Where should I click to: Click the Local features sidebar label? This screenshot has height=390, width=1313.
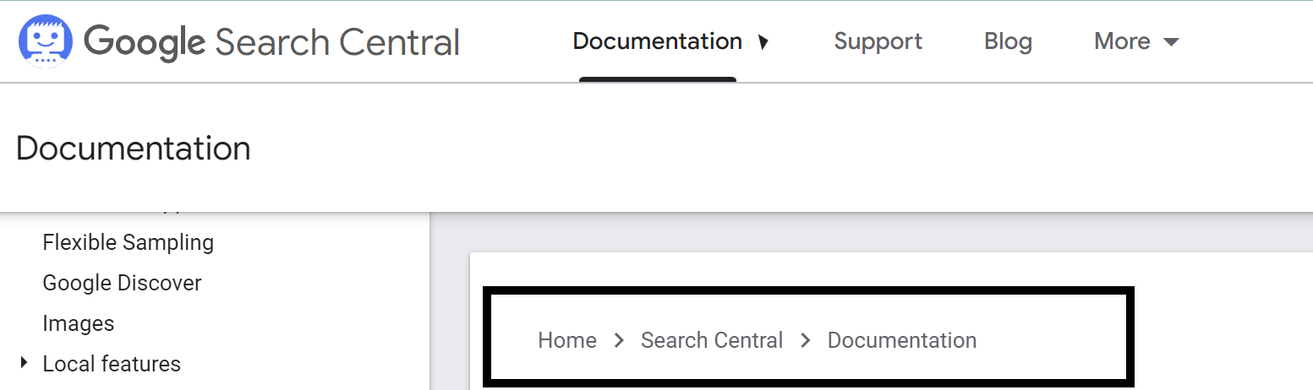tap(112, 364)
